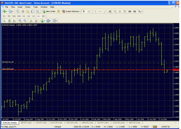Switch to AUDUSD,Daily chart tab
Image resolution: width=181 pixels, height=129 pixels.
119,123
